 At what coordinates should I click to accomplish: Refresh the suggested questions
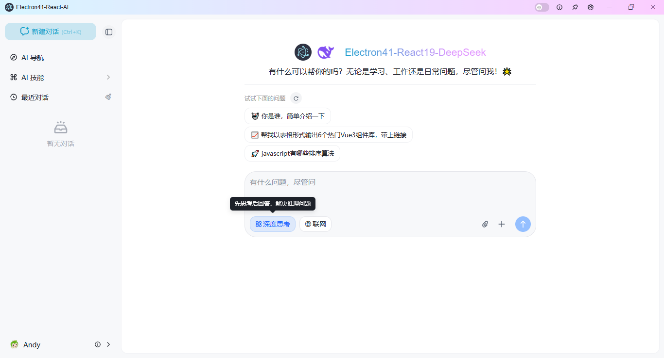296,98
